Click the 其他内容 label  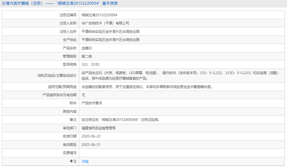70,112
